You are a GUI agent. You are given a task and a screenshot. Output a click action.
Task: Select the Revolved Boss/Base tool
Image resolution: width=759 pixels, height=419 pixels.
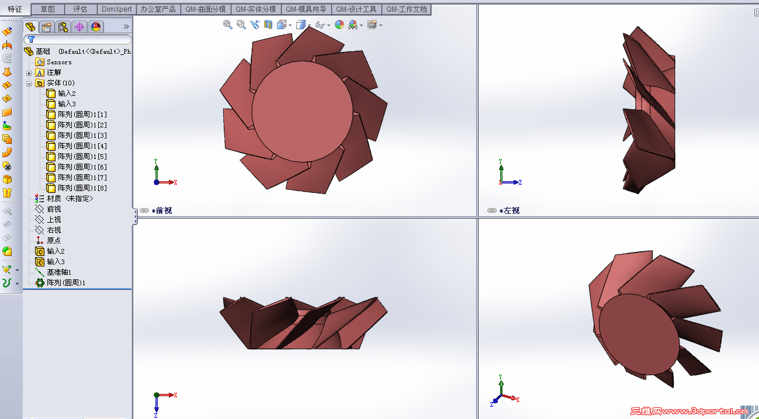coord(7,45)
